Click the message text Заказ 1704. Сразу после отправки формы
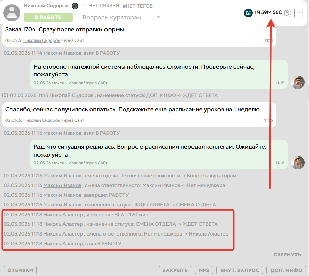Viewport: 309px width, 276px height. [x=65, y=30]
